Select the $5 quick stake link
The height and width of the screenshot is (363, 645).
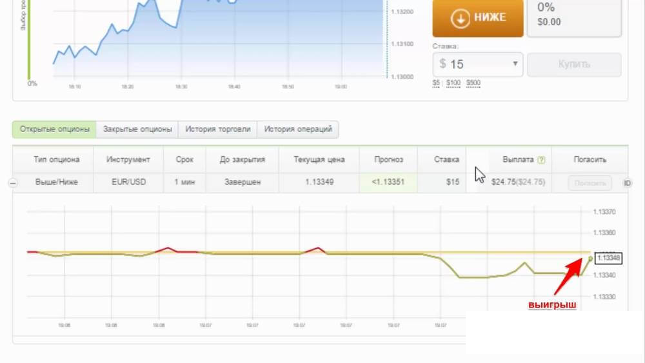coord(437,83)
